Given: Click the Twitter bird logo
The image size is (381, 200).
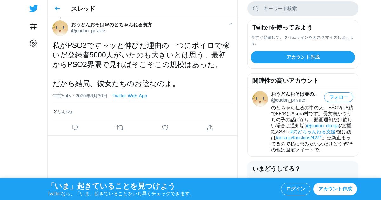Looking at the screenshot, I should tap(33, 9).
